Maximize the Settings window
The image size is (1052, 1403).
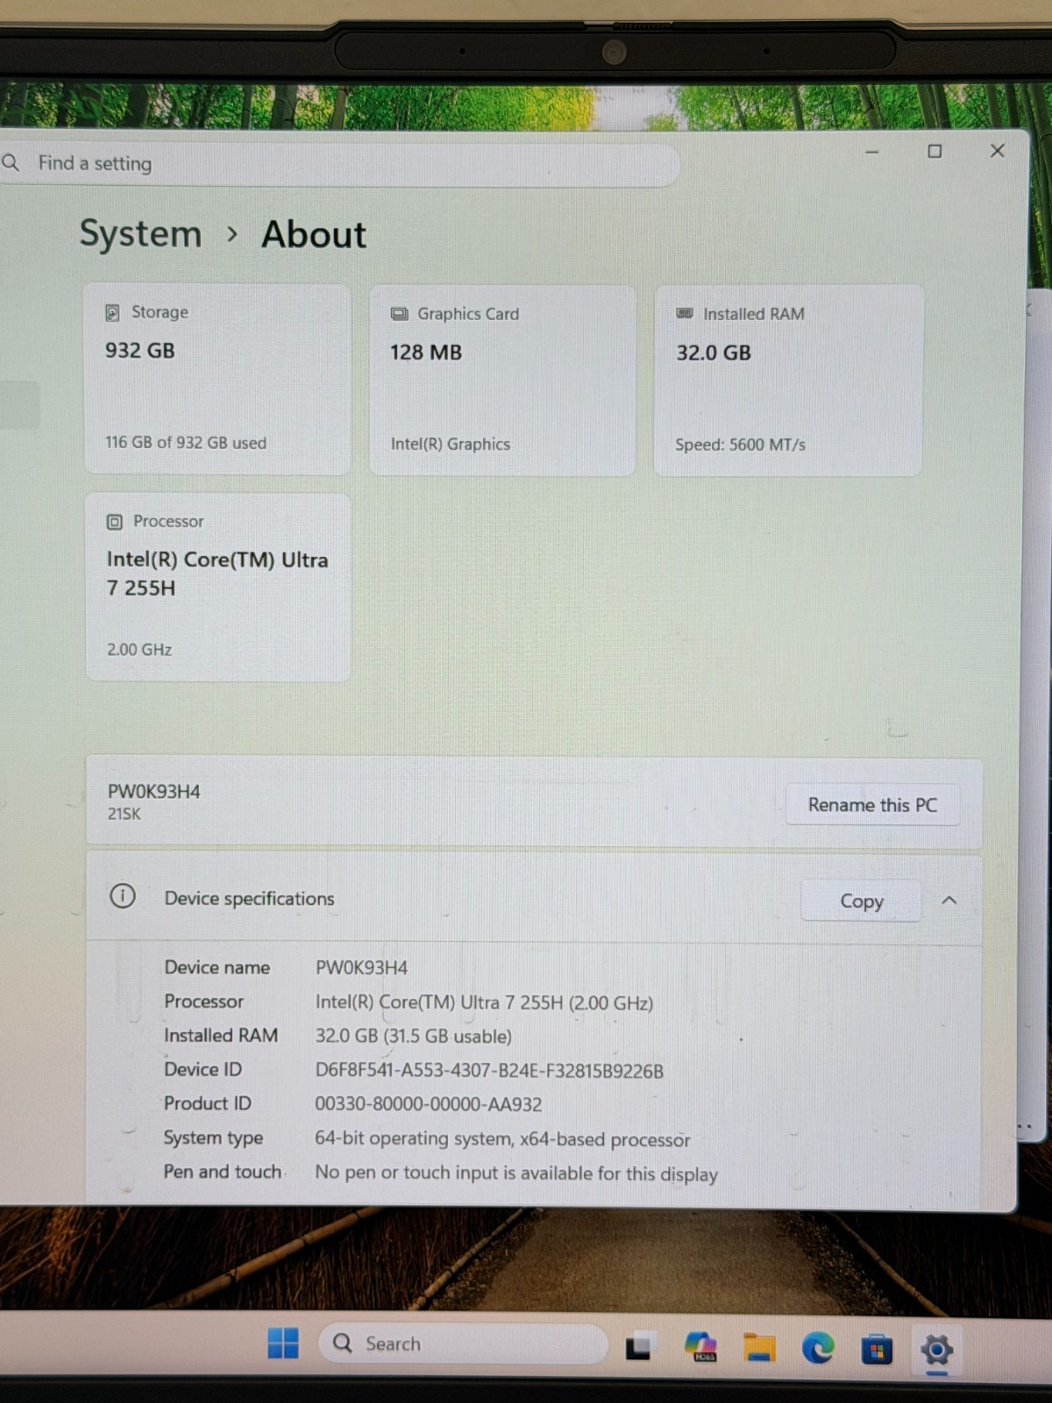pos(935,151)
